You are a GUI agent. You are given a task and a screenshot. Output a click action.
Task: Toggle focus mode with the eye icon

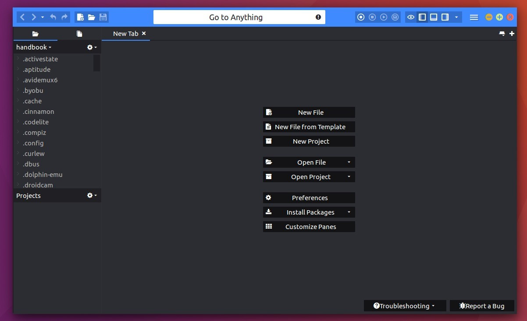pos(411,17)
